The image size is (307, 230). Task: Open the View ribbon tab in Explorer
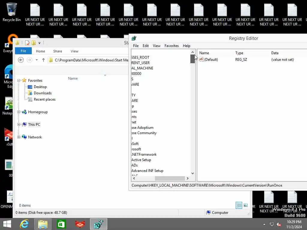tap(74, 51)
